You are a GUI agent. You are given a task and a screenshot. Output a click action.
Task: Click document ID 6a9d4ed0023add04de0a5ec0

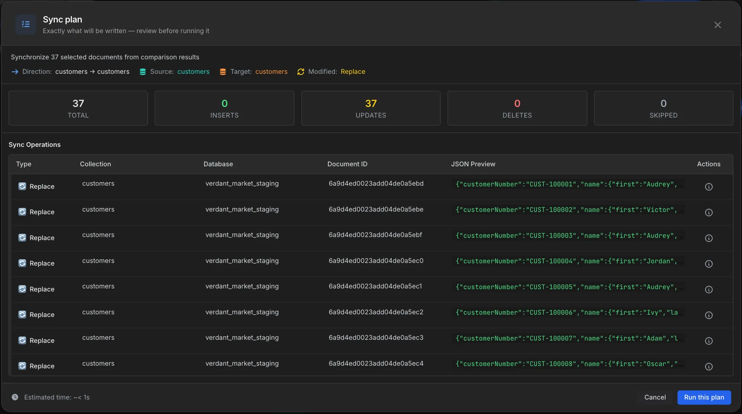click(376, 261)
